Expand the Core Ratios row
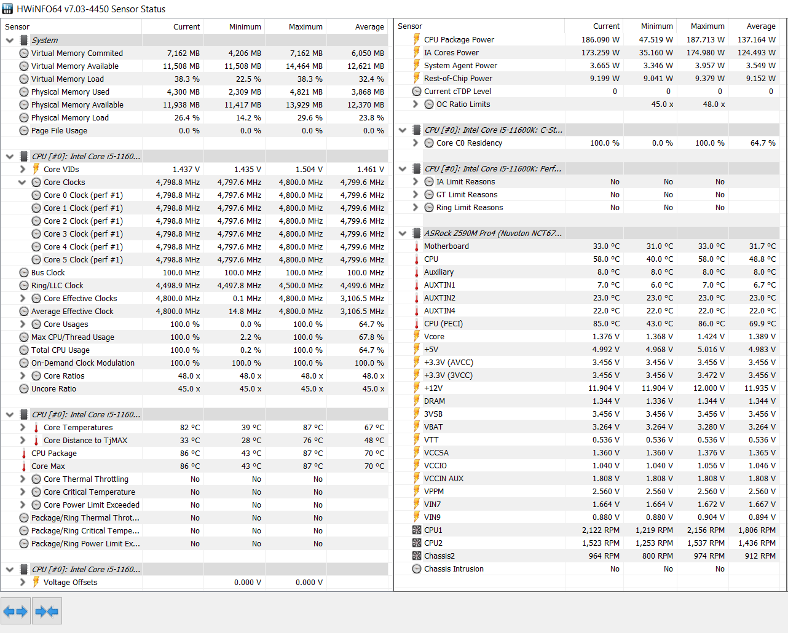The height and width of the screenshot is (633, 788). point(22,375)
